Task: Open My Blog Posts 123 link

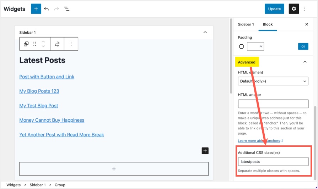Action: click(39, 91)
